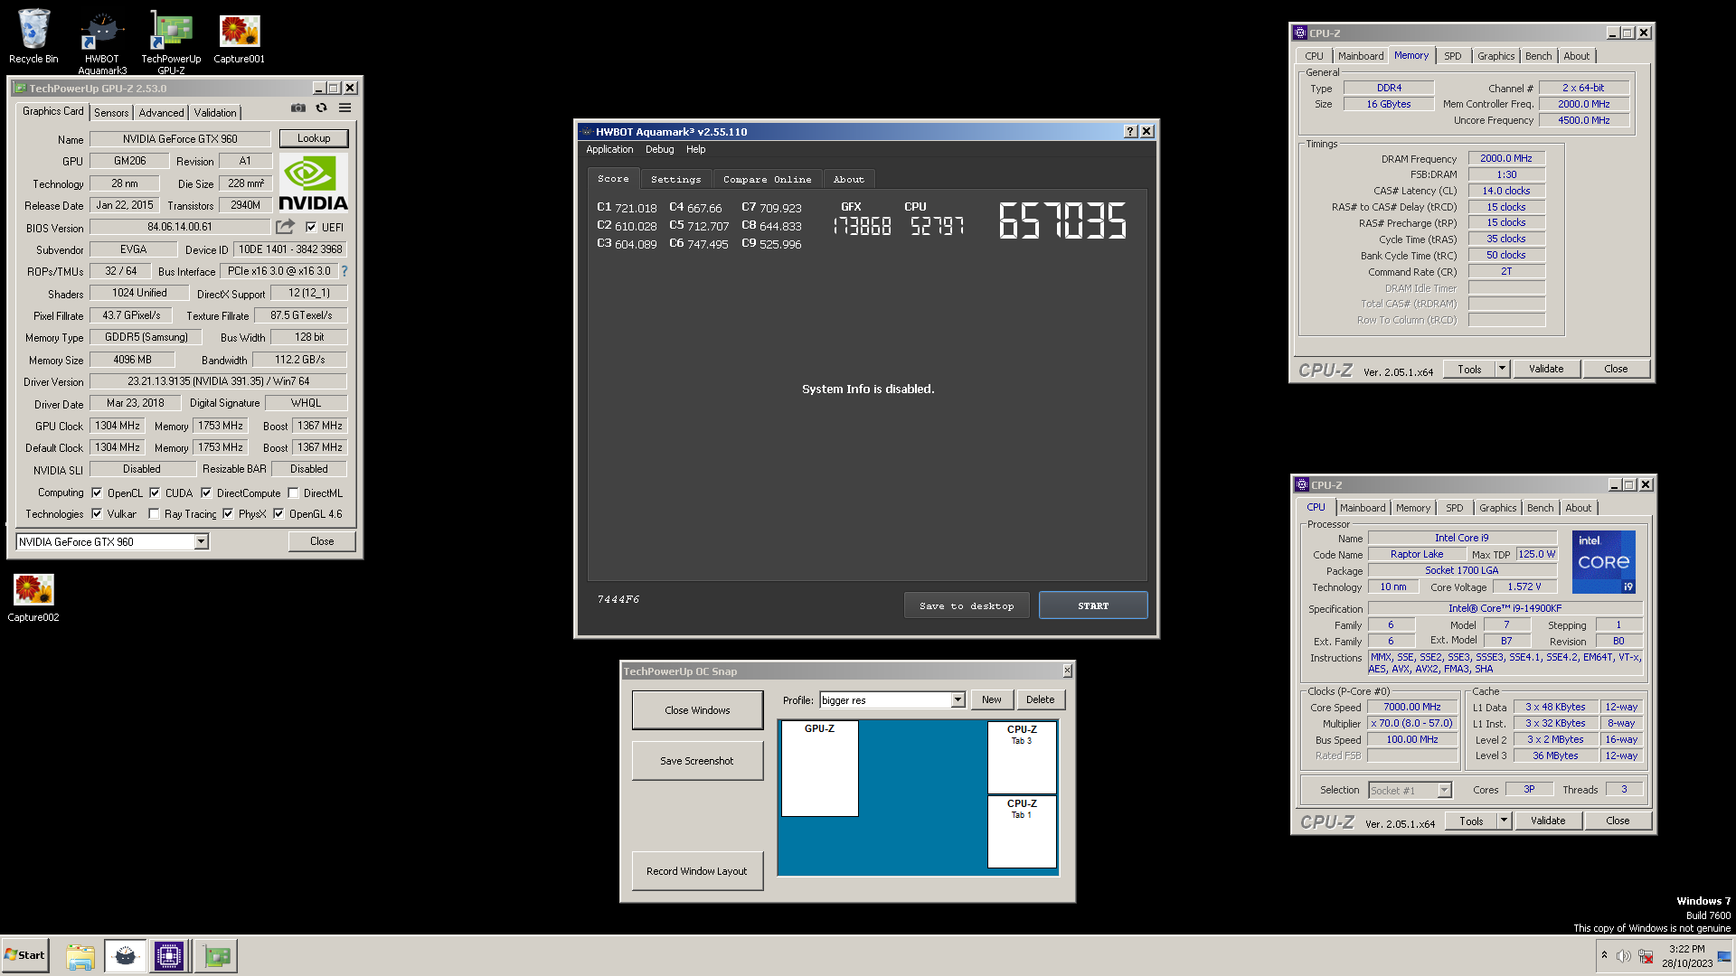The image size is (1736, 976).
Task: Switch to the Settings tab in Aquamark
Action: pyautogui.click(x=675, y=179)
